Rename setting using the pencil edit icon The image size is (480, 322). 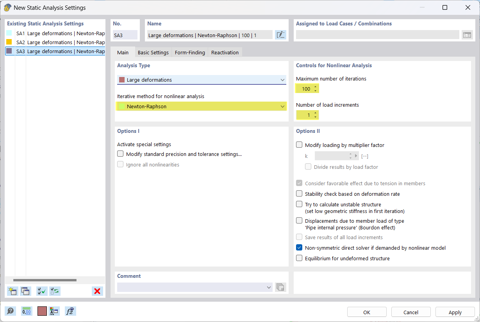[280, 34]
